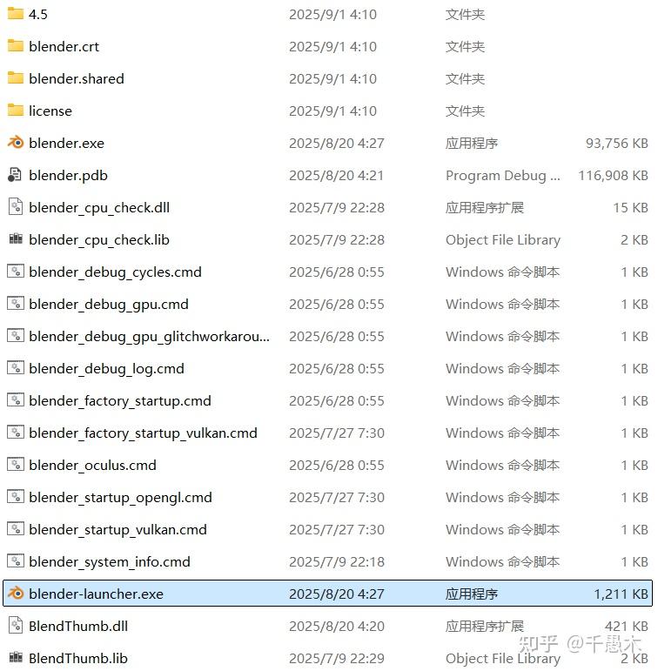Click the 116,908 KB size of blender.pdb
This screenshot has width=658, height=671.
click(x=613, y=175)
